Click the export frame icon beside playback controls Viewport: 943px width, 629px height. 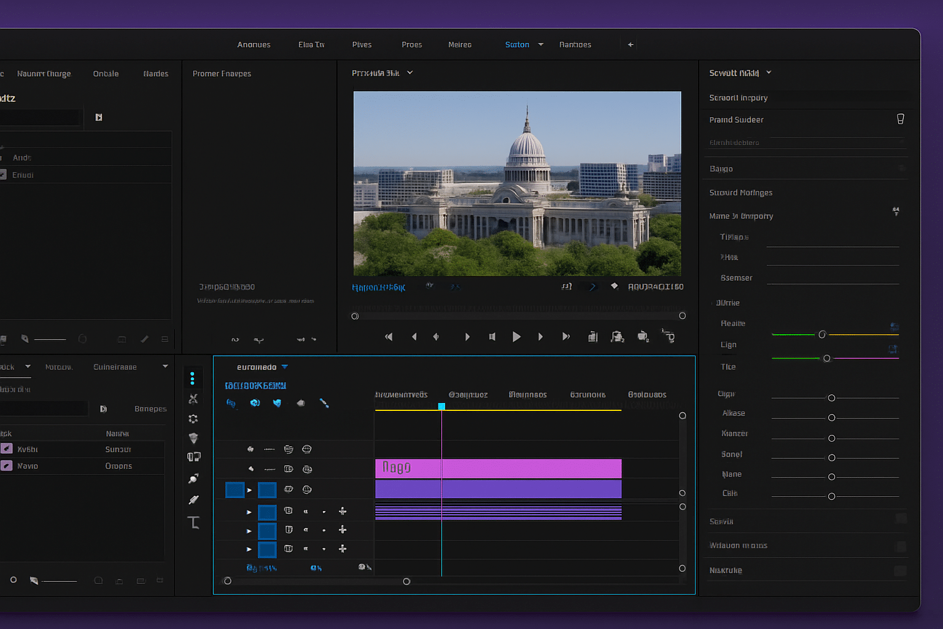(592, 336)
